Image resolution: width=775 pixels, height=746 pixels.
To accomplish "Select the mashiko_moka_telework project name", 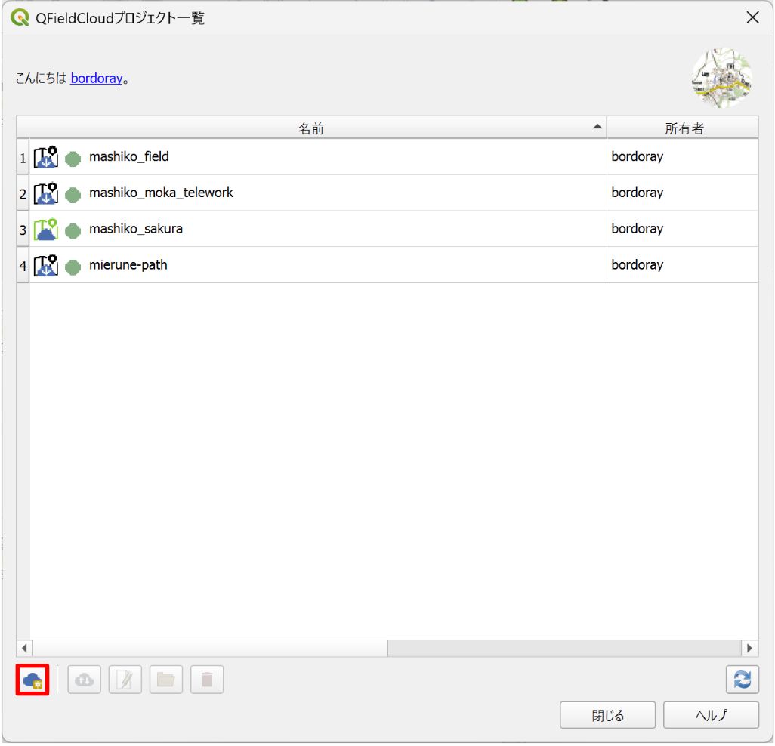I will [161, 193].
